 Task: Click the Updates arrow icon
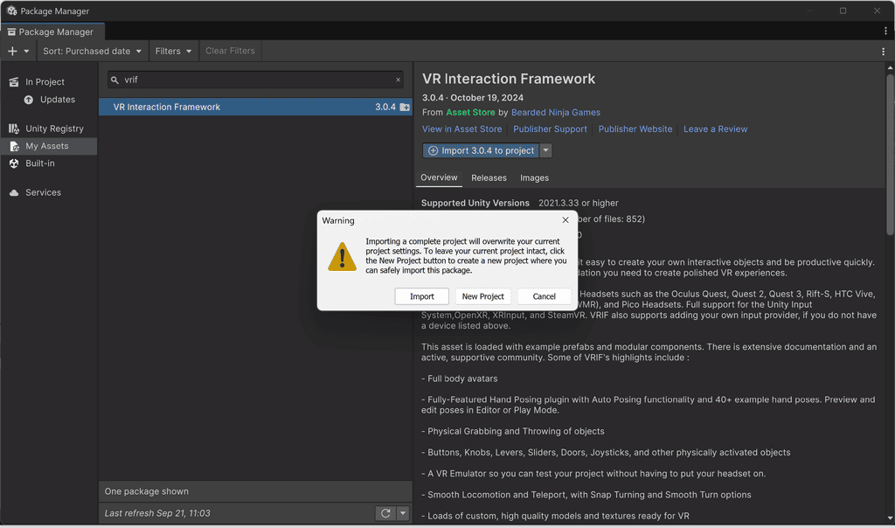pyautogui.click(x=29, y=100)
